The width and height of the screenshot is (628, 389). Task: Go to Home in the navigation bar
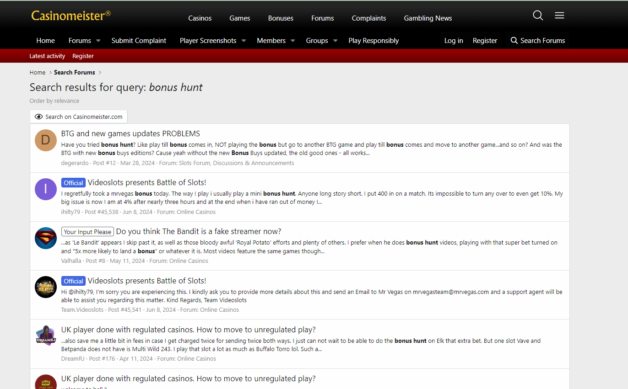point(46,41)
